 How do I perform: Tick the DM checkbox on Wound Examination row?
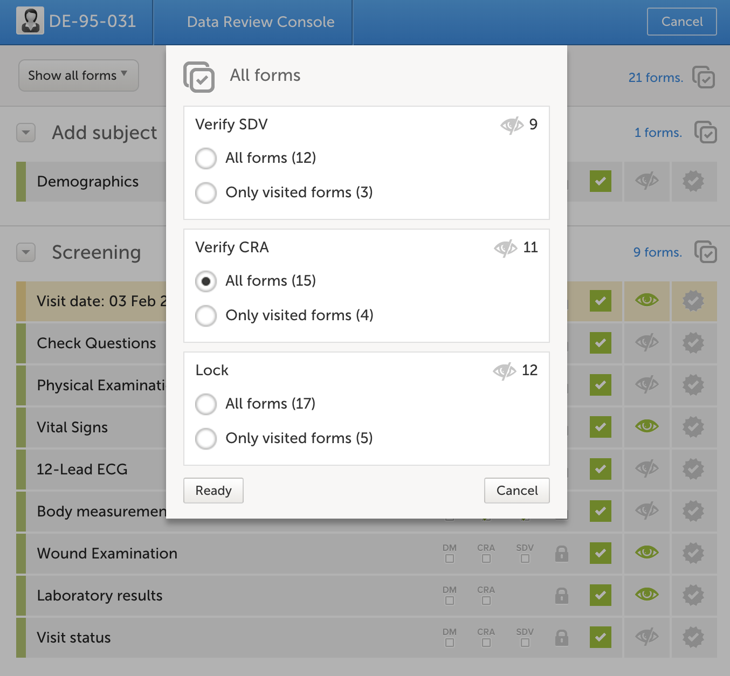click(x=450, y=559)
